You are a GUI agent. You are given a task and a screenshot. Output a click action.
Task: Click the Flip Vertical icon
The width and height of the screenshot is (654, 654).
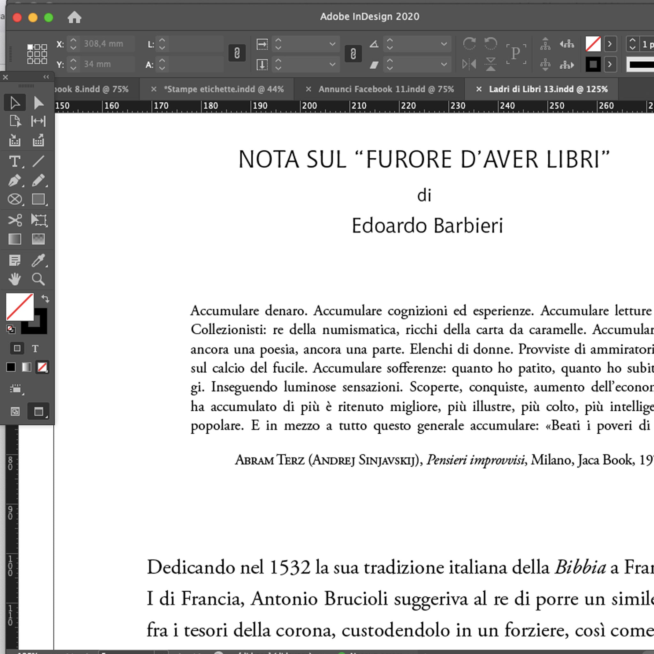tap(490, 64)
